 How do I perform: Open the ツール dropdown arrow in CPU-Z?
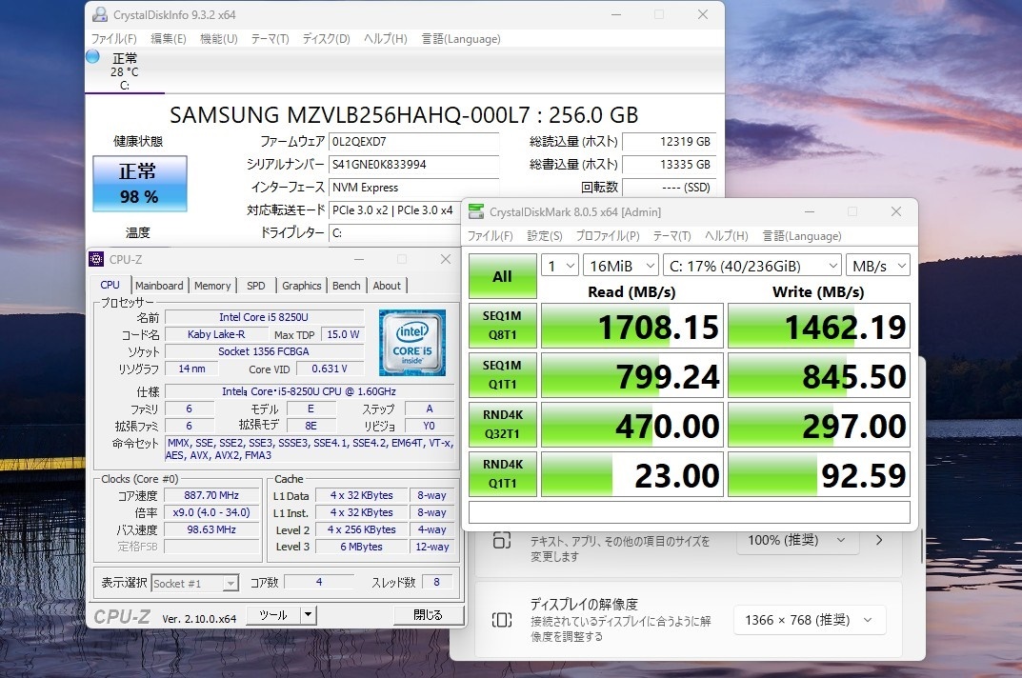click(x=309, y=615)
